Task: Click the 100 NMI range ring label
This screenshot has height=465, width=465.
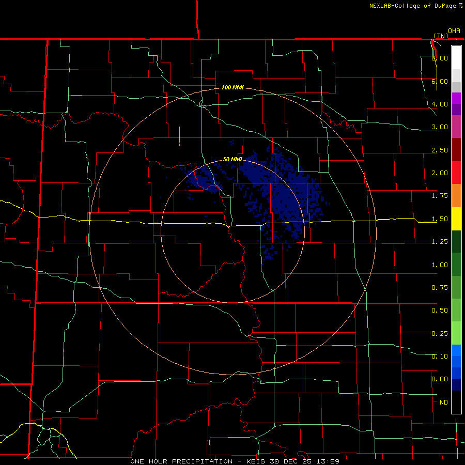Action: click(x=233, y=87)
